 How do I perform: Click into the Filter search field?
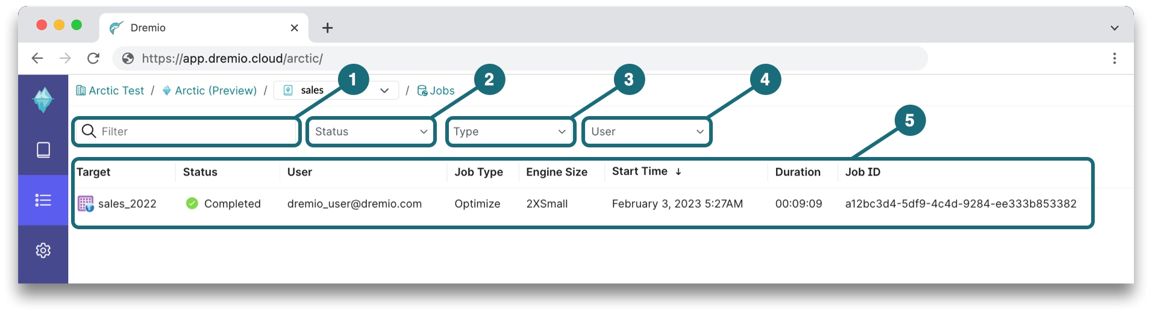coord(187,132)
